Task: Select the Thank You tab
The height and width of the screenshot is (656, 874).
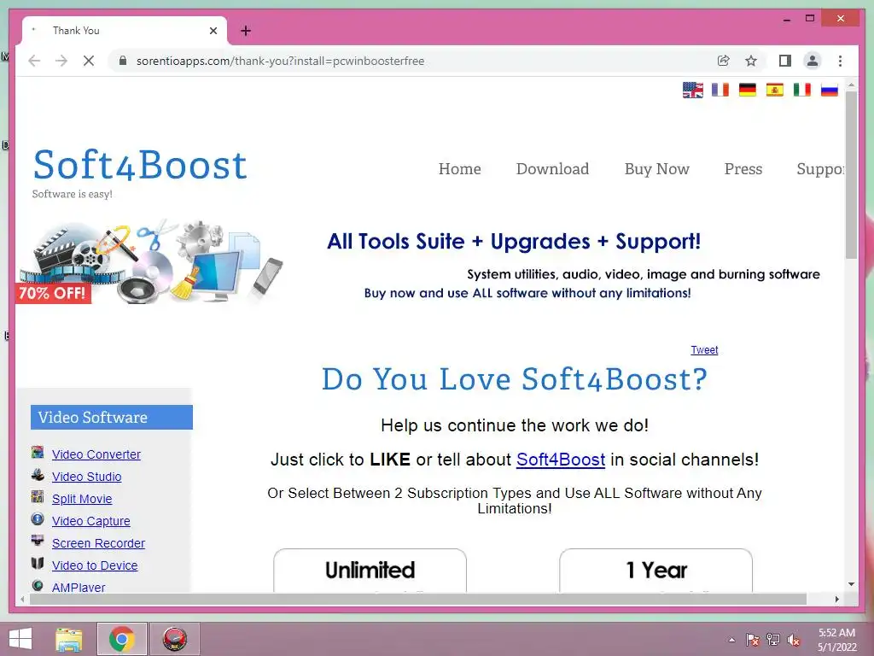Action: point(125,31)
